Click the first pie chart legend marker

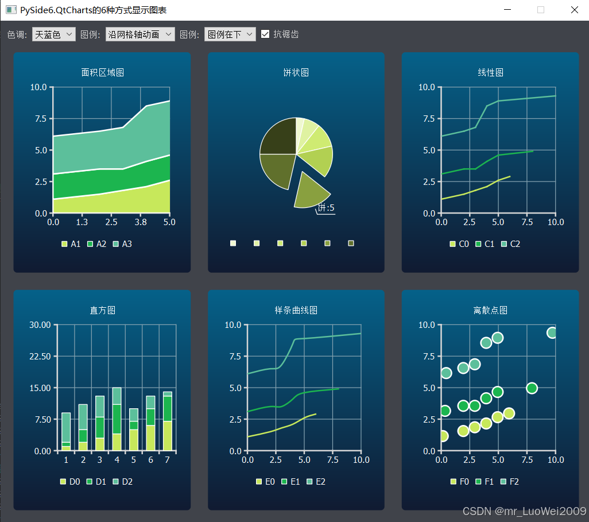point(233,243)
